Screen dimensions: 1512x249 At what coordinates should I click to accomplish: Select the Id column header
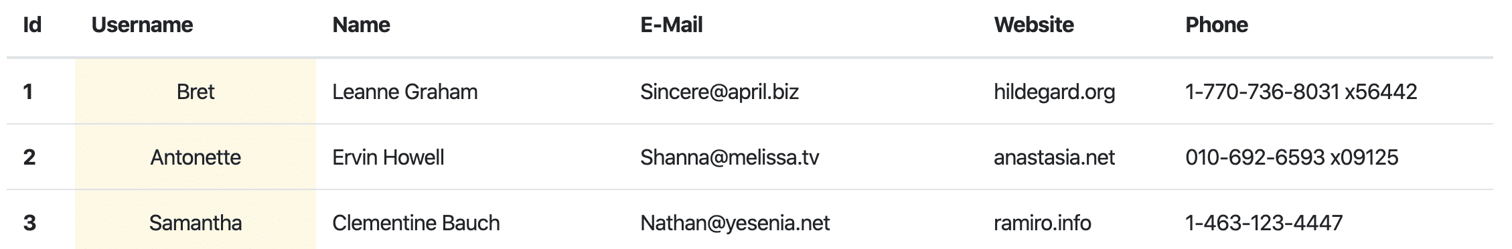[32, 25]
